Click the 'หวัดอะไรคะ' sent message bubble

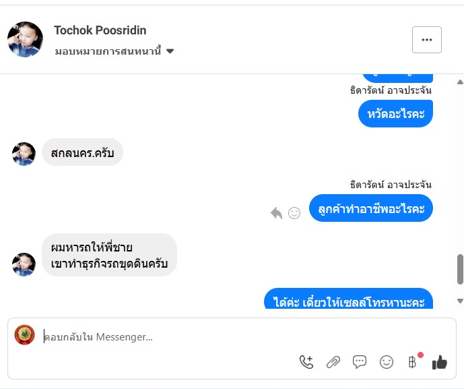(x=395, y=114)
